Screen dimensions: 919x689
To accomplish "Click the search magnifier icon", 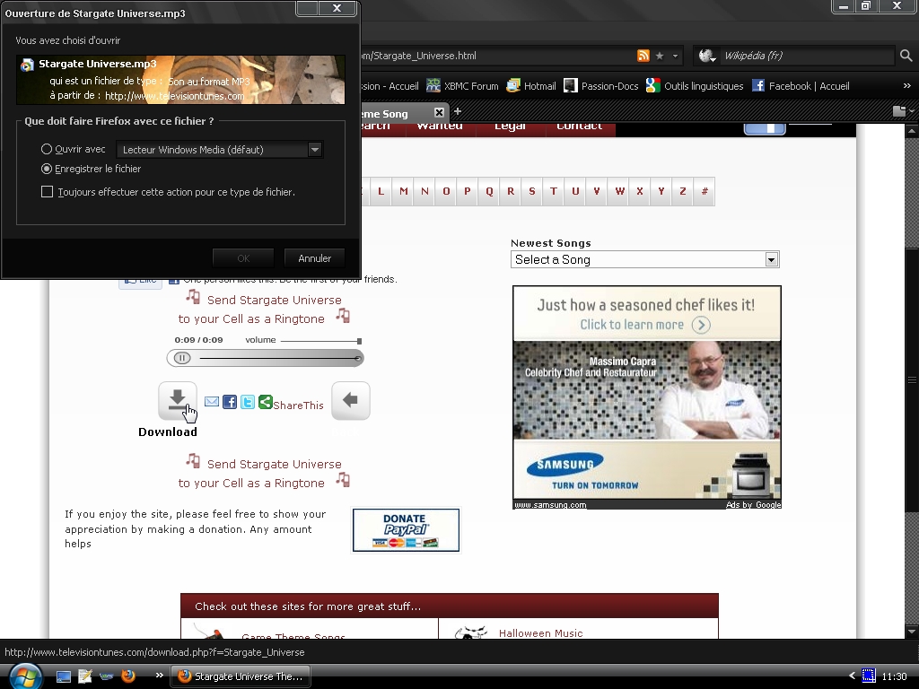I will click(x=906, y=56).
